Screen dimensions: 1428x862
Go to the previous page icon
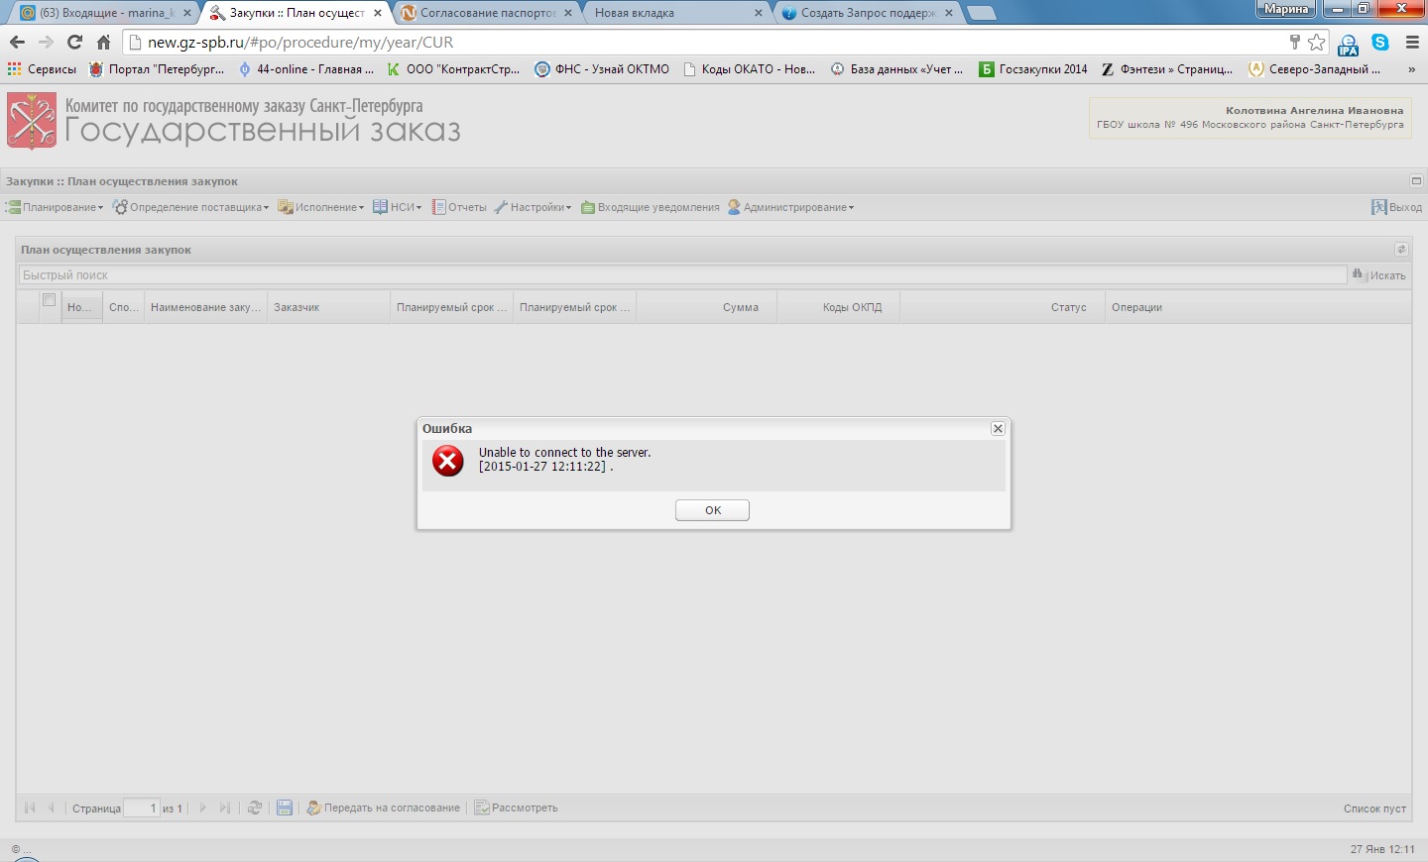point(52,808)
